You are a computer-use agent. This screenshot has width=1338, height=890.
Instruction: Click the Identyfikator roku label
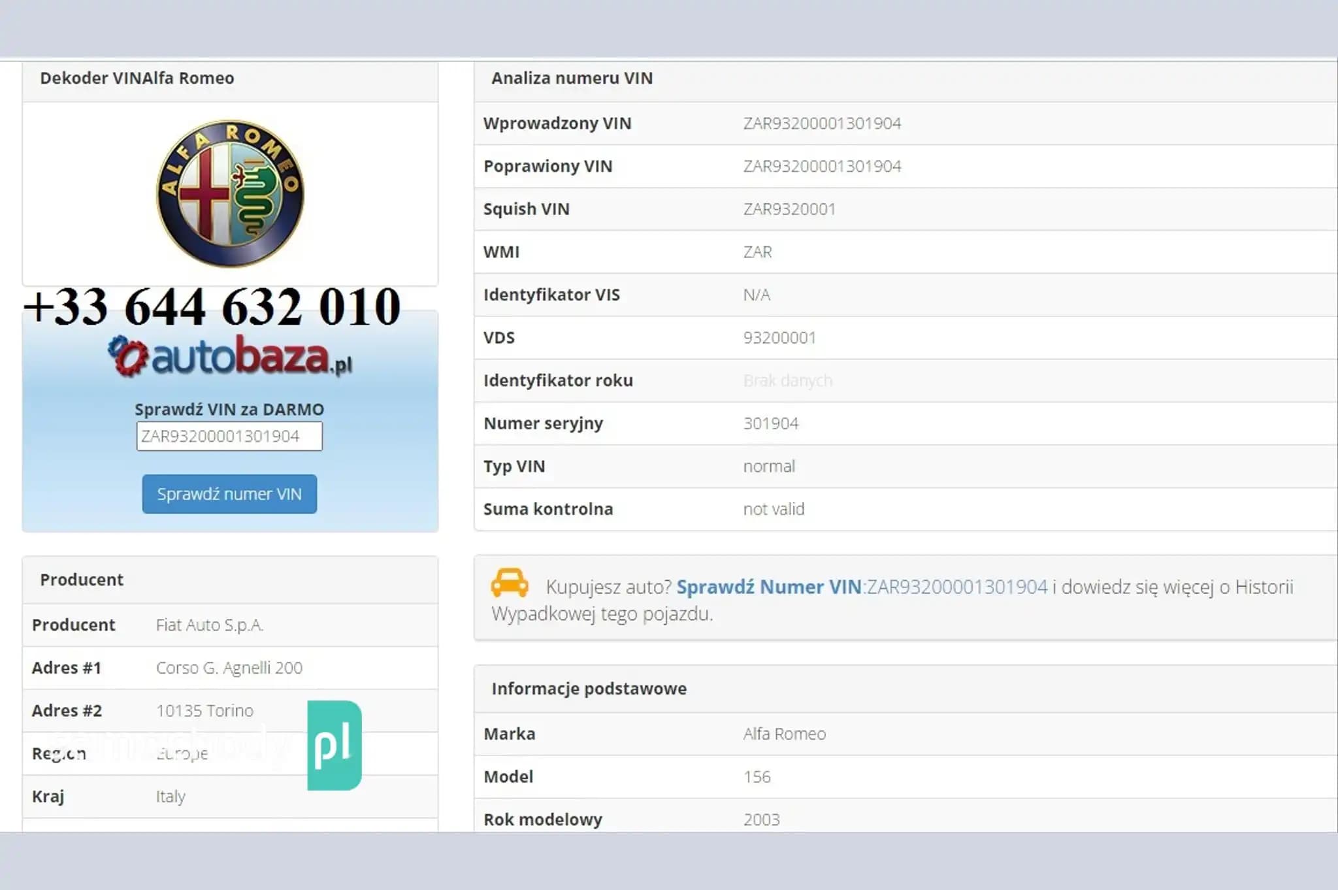(558, 380)
